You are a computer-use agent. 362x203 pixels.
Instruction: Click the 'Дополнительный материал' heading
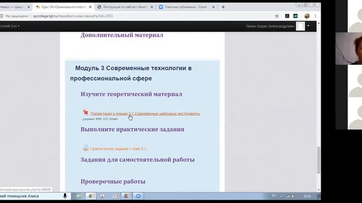[122, 35]
